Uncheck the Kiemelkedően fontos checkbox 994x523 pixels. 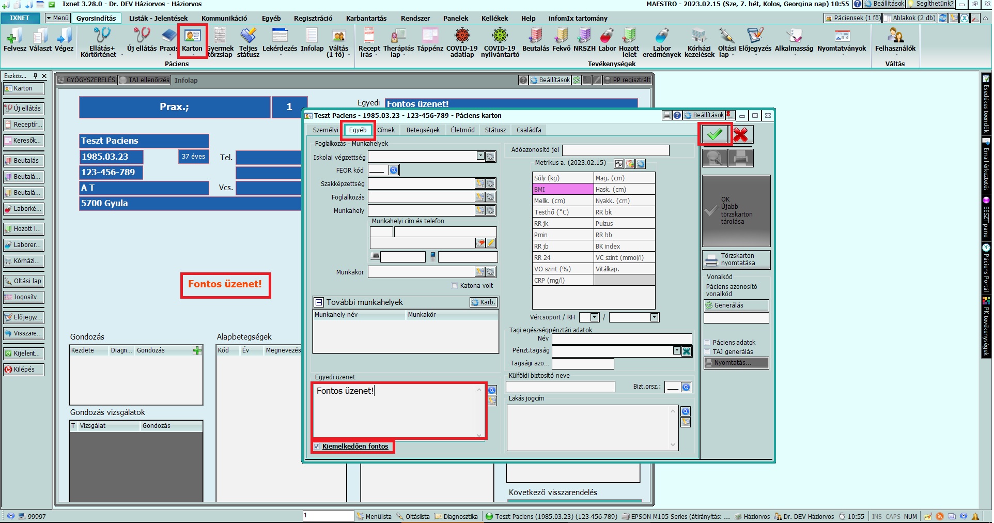coord(317,447)
